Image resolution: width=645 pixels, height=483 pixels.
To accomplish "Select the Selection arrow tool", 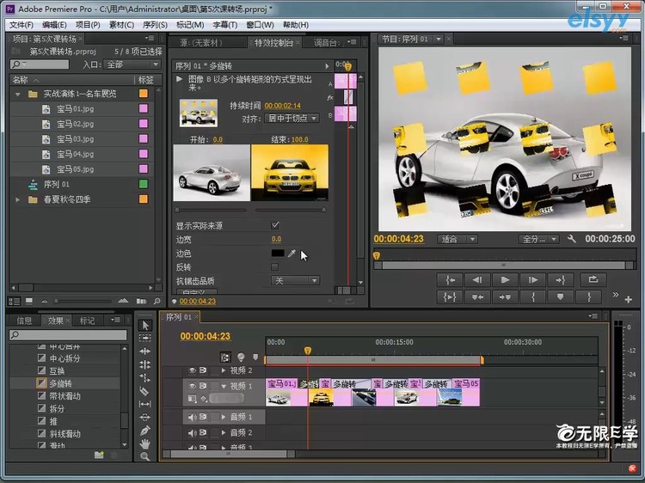I will 144,326.
